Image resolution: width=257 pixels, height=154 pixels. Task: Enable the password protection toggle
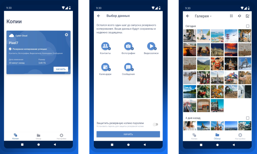pyautogui.click(x=155, y=124)
